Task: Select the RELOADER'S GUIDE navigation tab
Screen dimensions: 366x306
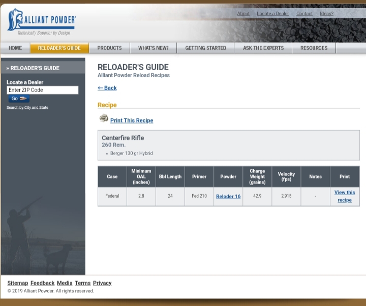Action: click(x=59, y=48)
